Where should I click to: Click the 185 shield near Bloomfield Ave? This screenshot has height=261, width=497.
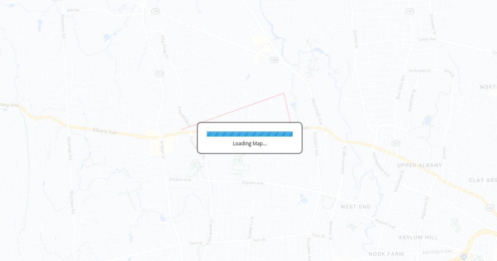pos(274,60)
